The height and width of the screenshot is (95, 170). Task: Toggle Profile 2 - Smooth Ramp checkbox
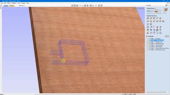[148, 40]
